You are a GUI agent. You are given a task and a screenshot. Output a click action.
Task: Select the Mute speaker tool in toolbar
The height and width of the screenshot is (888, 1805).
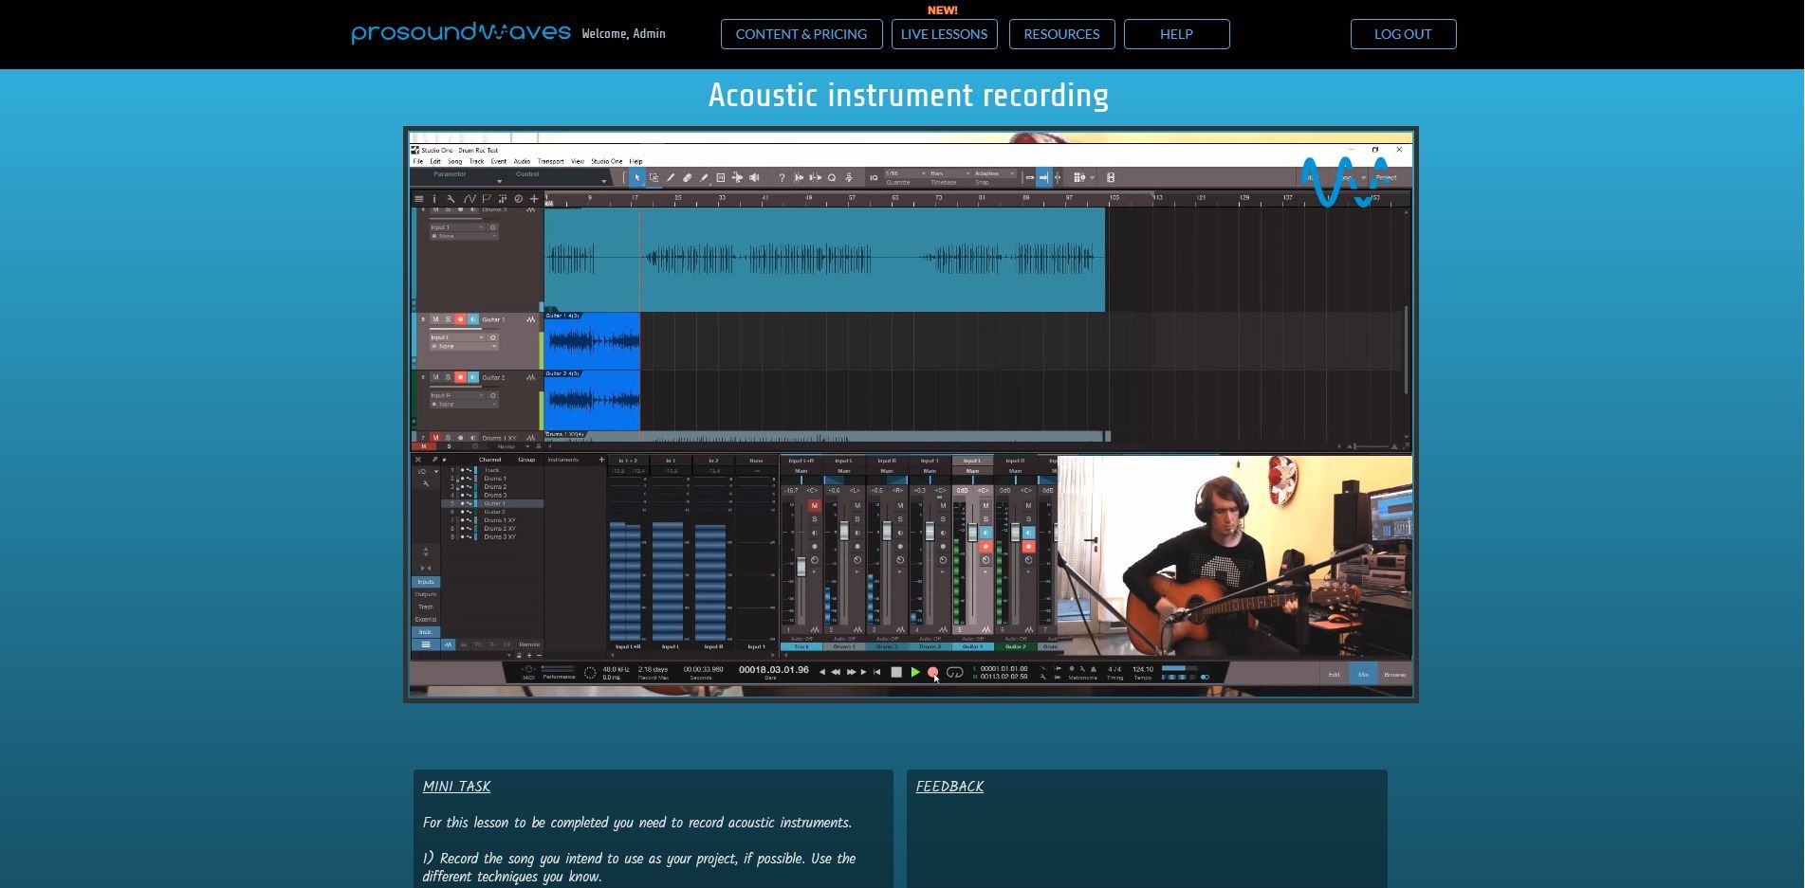coord(754,177)
